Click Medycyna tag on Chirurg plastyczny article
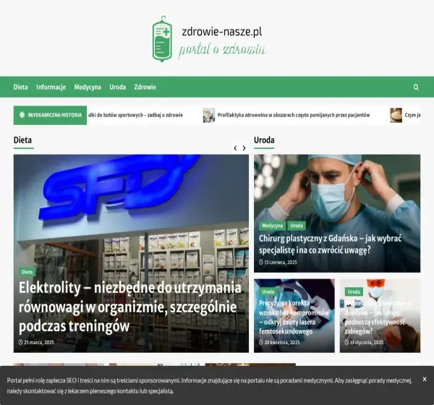The image size is (434, 405). (x=273, y=226)
